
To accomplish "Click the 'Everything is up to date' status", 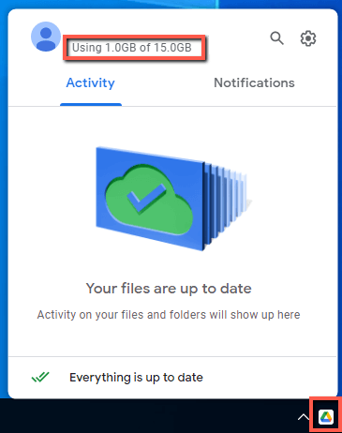I will click(136, 378).
